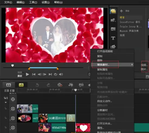Click the Redo arrow in timeline toolbar
Viewport: 149px width, 133px height.
(x=48, y=85)
